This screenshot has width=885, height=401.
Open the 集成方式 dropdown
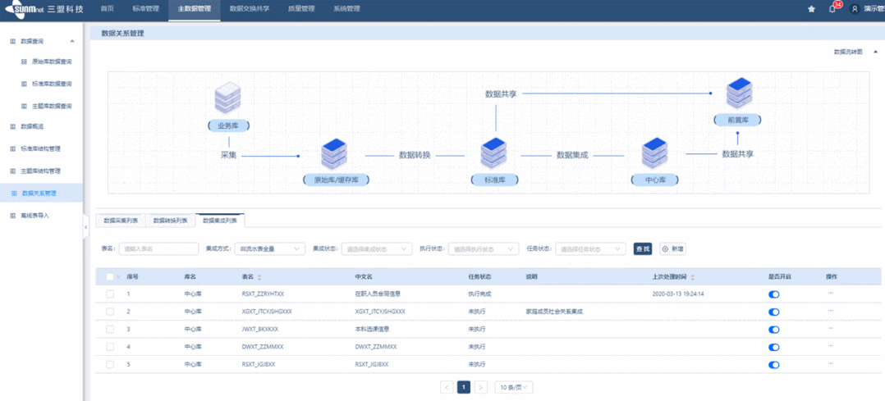click(x=269, y=248)
